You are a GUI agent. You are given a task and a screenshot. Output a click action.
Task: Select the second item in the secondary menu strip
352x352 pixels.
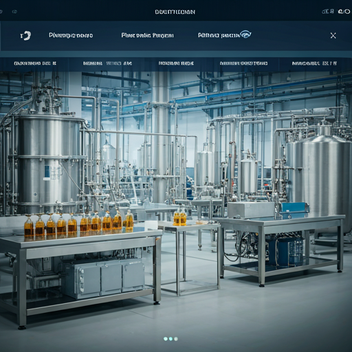click(x=107, y=63)
